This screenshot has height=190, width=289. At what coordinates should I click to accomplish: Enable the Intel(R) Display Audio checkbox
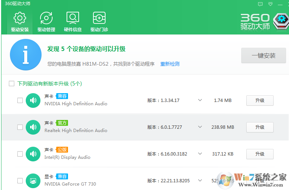(20, 154)
